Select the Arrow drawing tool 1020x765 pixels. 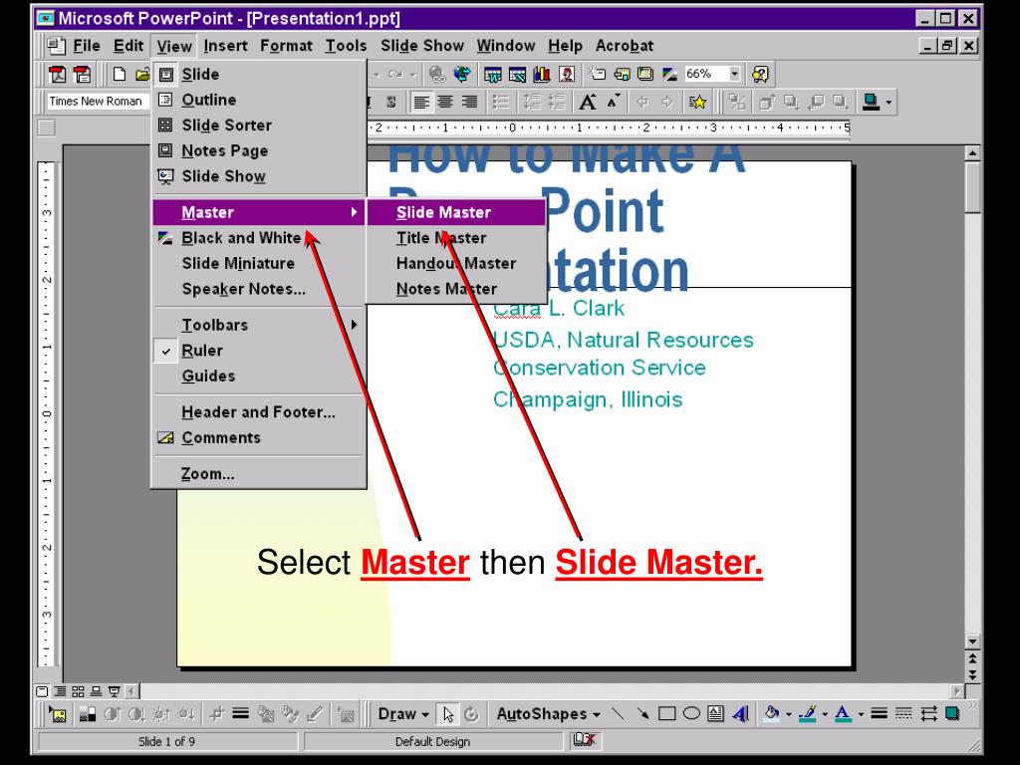642,714
